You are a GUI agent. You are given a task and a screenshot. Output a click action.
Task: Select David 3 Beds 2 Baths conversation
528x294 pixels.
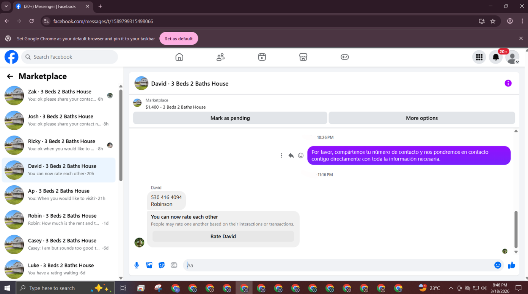(x=59, y=170)
